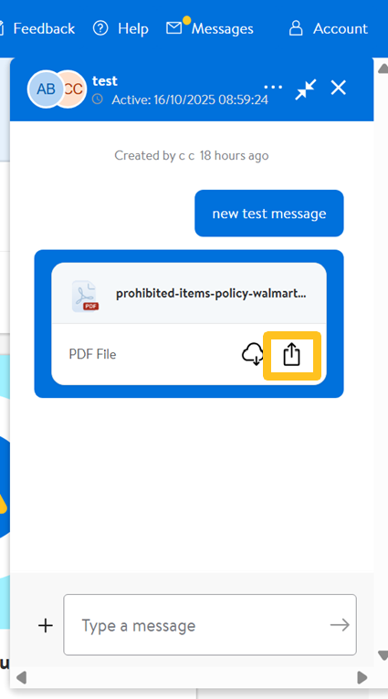Send message with the arrow icon
388x699 pixels.
coord(340,625)
